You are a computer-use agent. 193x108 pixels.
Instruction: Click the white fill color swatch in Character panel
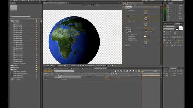click(x=180, y=27)
